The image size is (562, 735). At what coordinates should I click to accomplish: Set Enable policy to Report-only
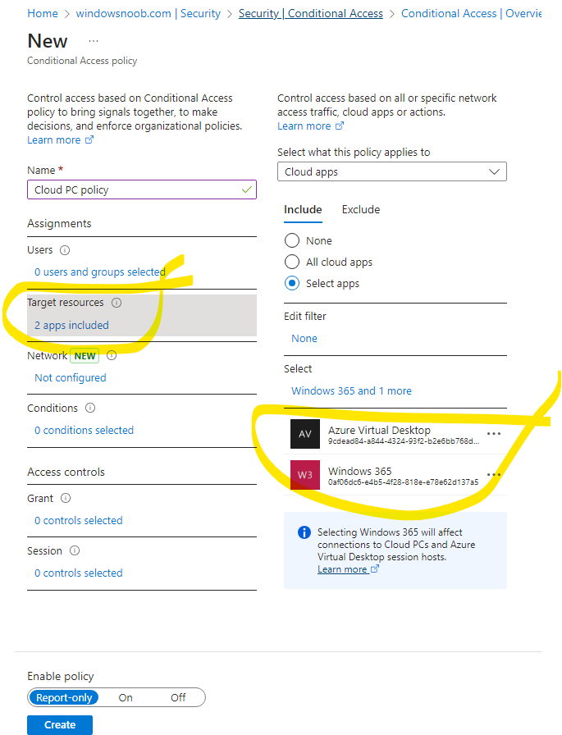pyautogui.click(x=64, y=697)
